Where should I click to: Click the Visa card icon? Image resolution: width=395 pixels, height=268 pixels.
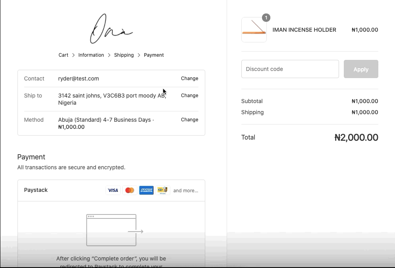[113, 190]
